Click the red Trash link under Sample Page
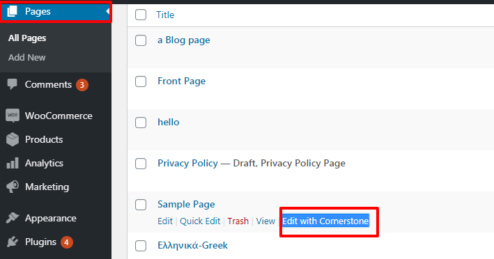Screen dimensions: 494x259 [x=238, y=221]
